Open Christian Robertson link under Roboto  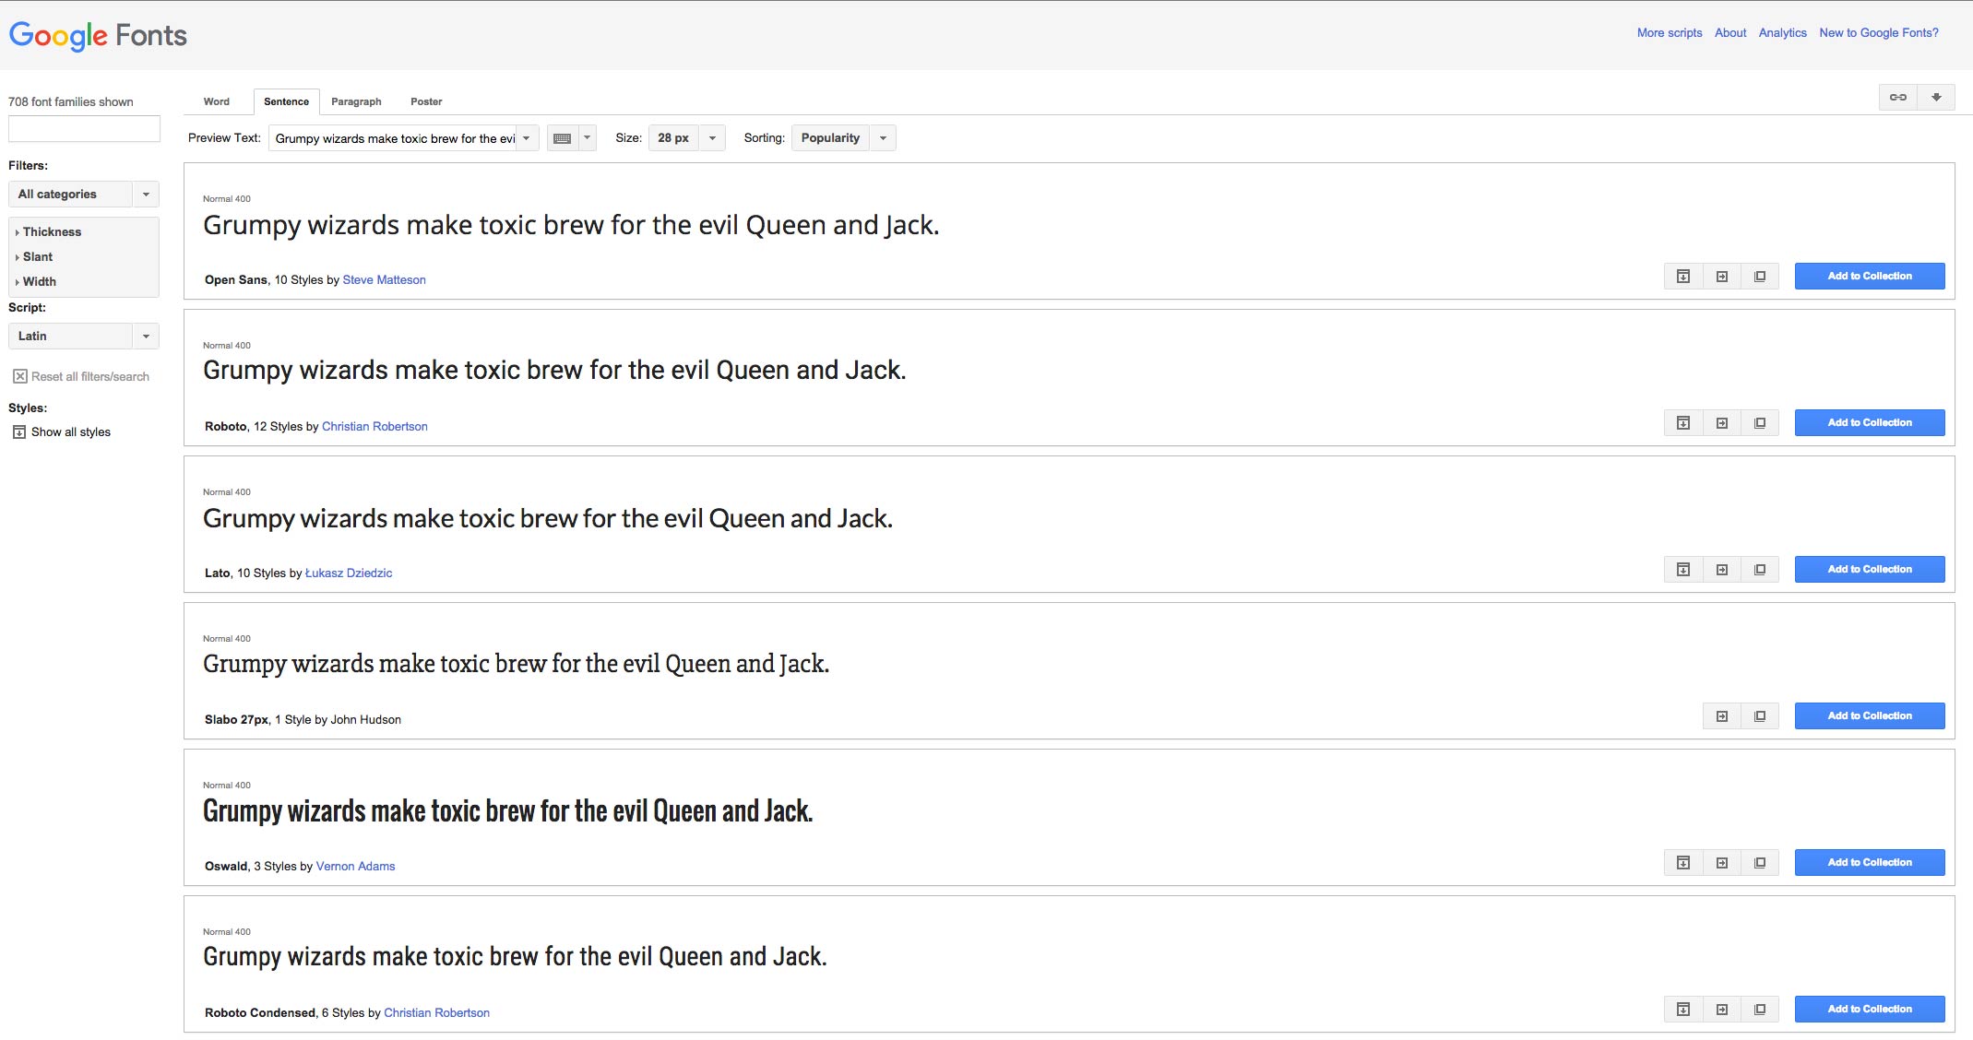pos(374,427)
